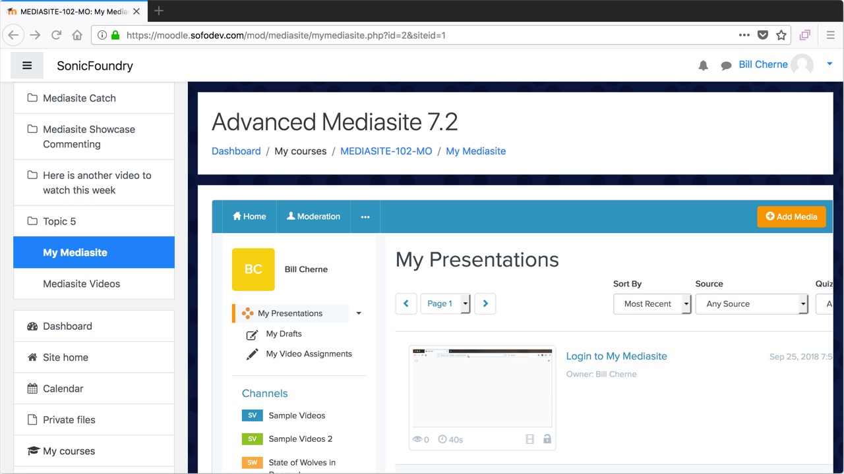
Task: Open the notifications bell
Action: click(704, 65)
